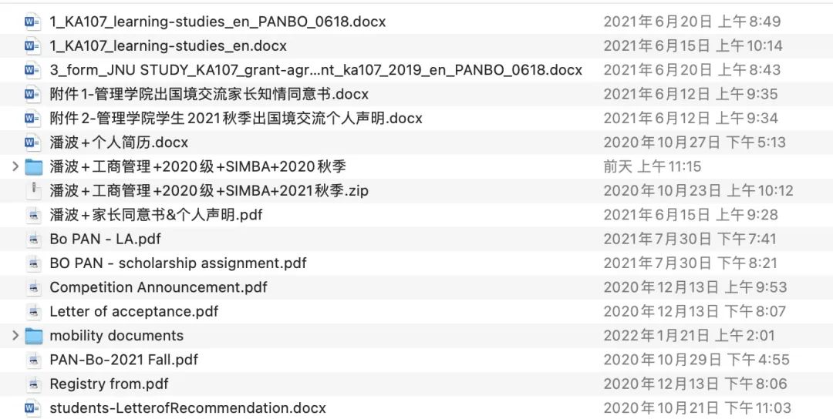The height and width of the screenshot is (419, 833).
Task: Select the file 1_KA107_learning-studies_en.docx
Action: tap(416, 45)
